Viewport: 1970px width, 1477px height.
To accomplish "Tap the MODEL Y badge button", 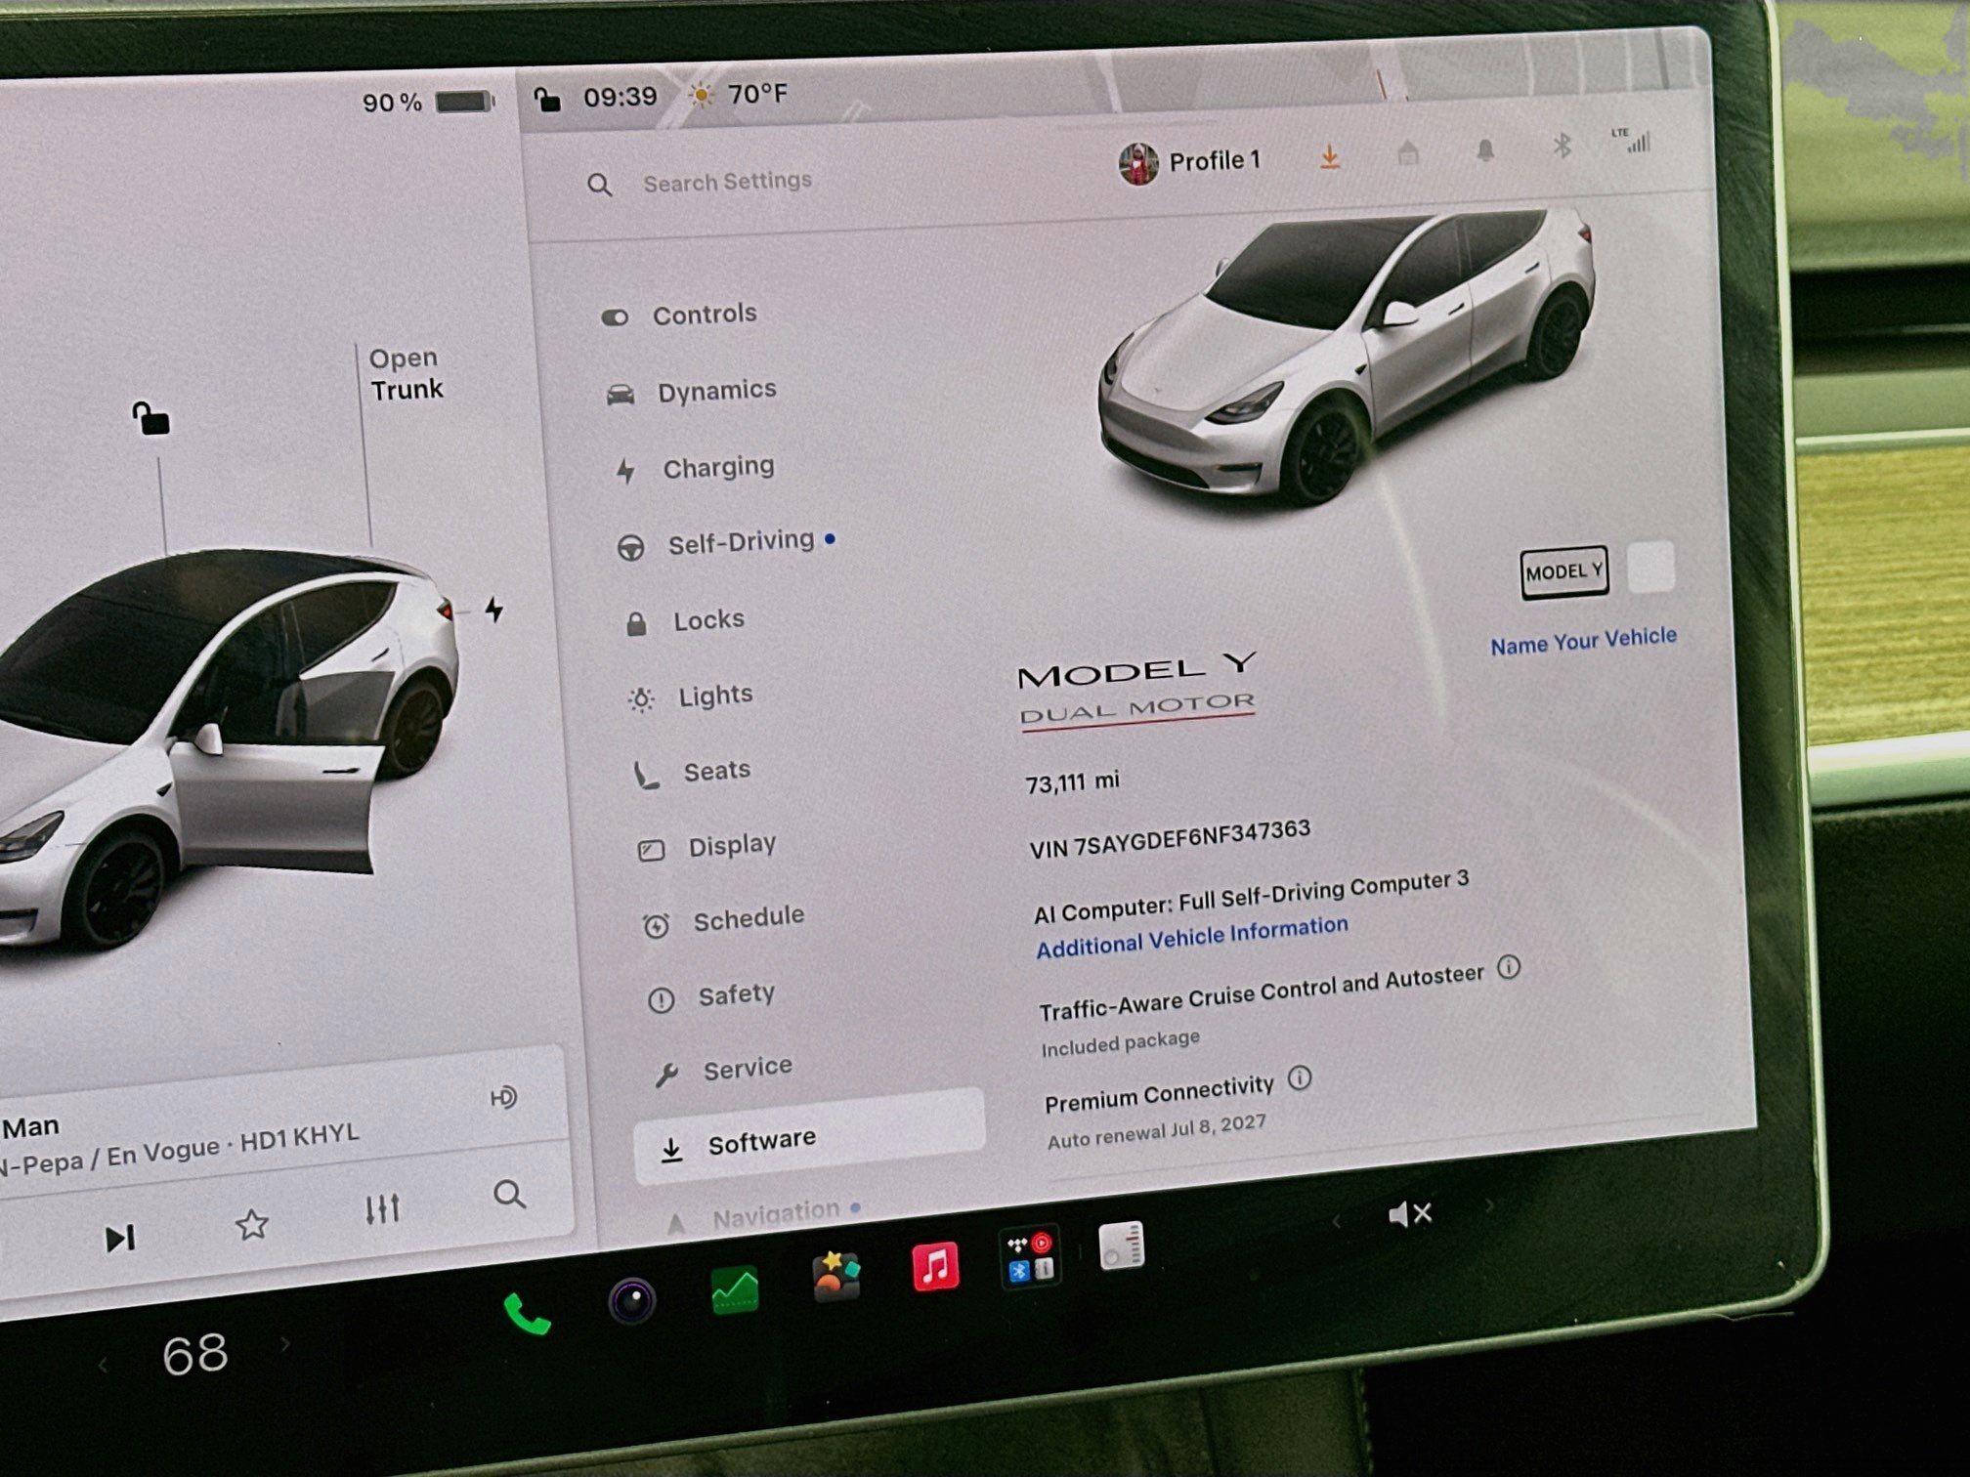I will (1563, 572).
